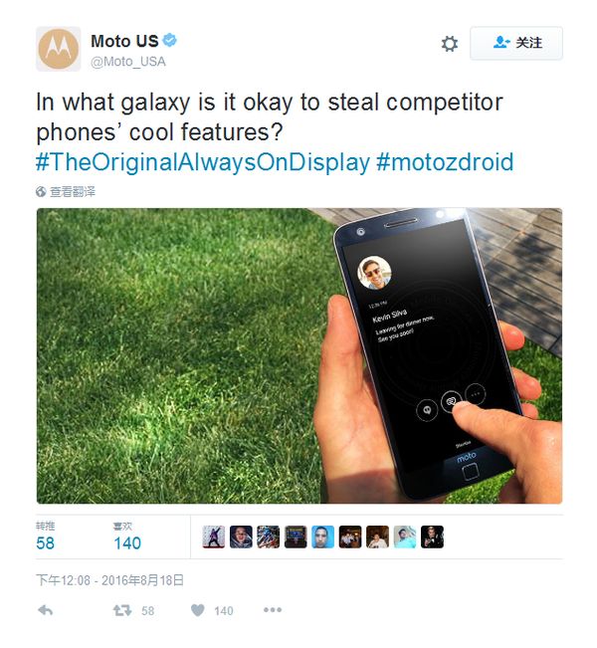Open the Moto US display name link
This screenshot has width=597, height=648.
pyautogui.click(x=124, y=41)
